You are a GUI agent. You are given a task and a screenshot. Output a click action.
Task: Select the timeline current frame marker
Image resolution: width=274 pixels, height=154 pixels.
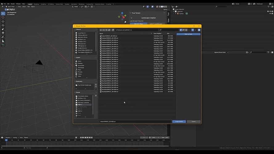[6, 140]
